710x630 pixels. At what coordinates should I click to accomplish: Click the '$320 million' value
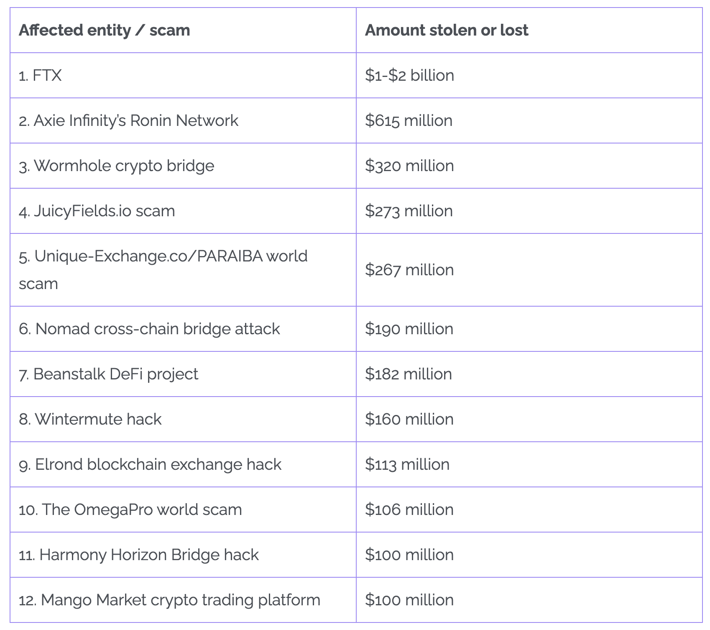tap(409, 166)
